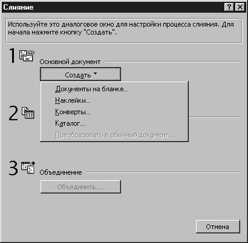Cancel the dialog with the Отмена button
The height and width of the screenshot is (243, 248).
[x=218, y=227]
